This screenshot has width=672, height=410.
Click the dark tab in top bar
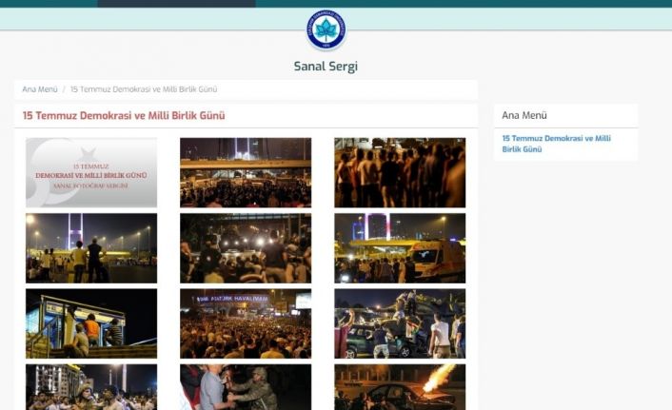pyautogui.click(x=176, y=4)
